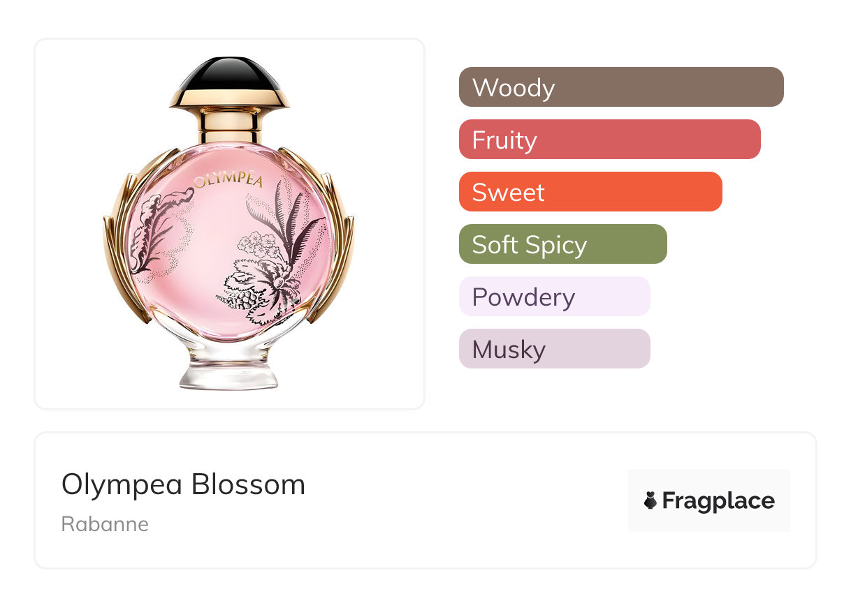Select the Woody accord bar

(621, 87)
